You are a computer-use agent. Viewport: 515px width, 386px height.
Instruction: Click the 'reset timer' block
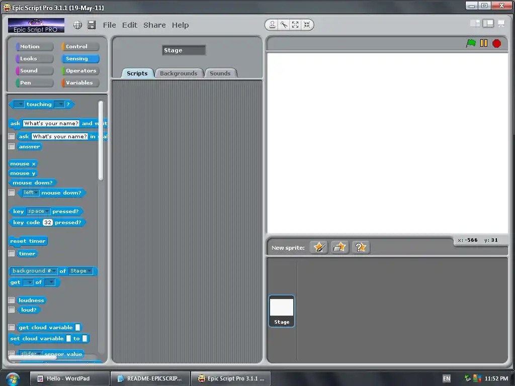(28, 241)
